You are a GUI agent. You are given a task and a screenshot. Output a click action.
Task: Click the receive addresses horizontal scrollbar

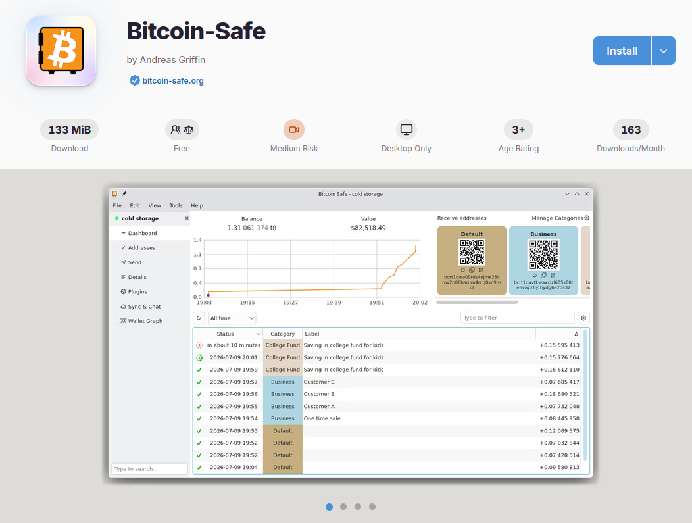(477, 303)
